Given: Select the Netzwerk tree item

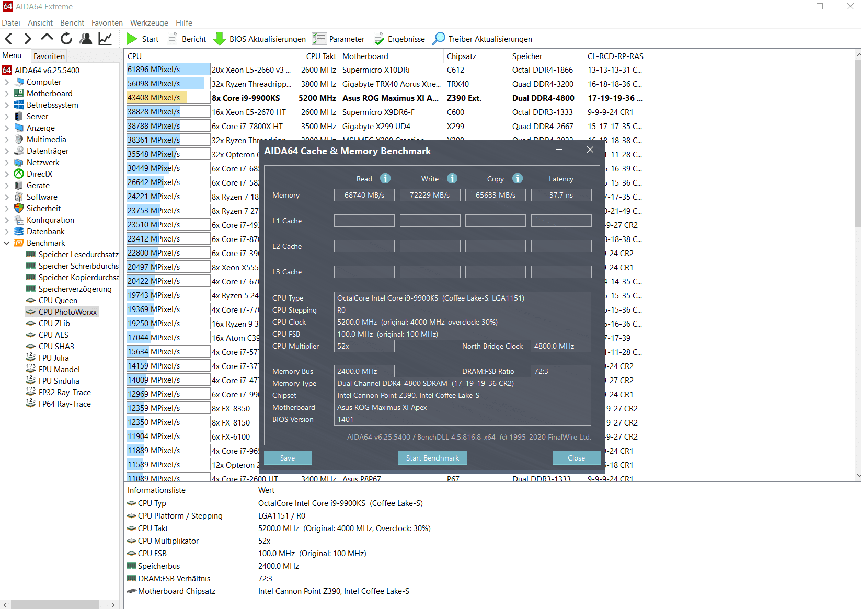Looking at the screenshot, I should (43, 162).
